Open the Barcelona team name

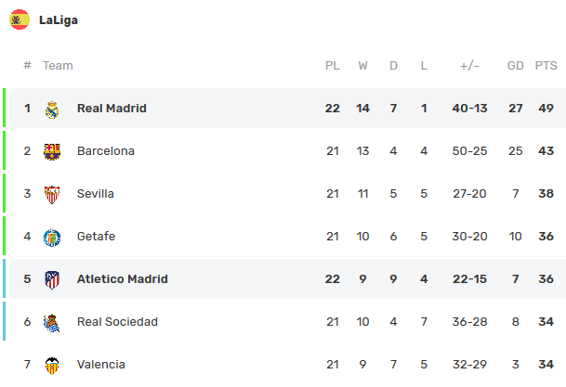106,150
